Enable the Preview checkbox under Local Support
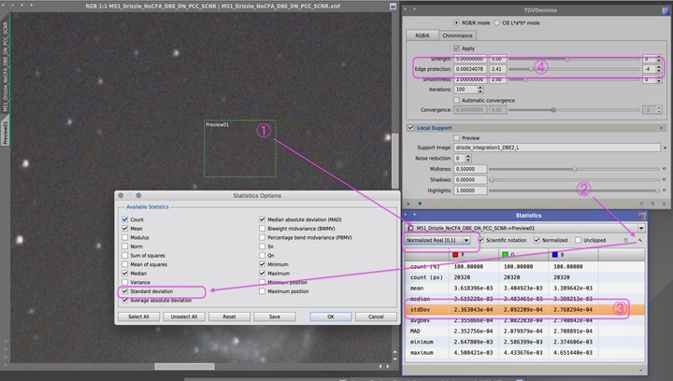Viewport: 673px width, 381px height. point(457,138)
